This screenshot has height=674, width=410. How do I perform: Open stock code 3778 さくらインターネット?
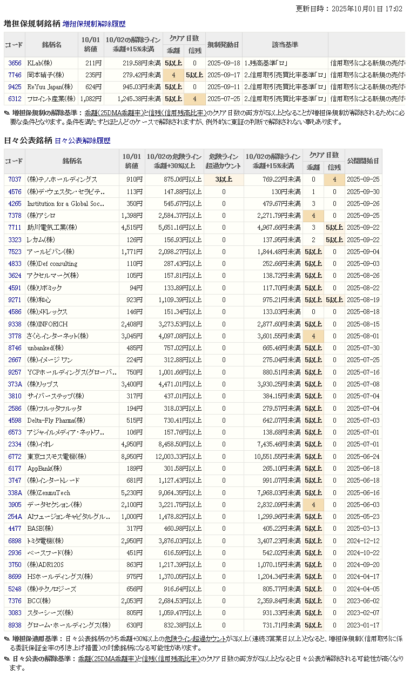click(x=15, y=336)
